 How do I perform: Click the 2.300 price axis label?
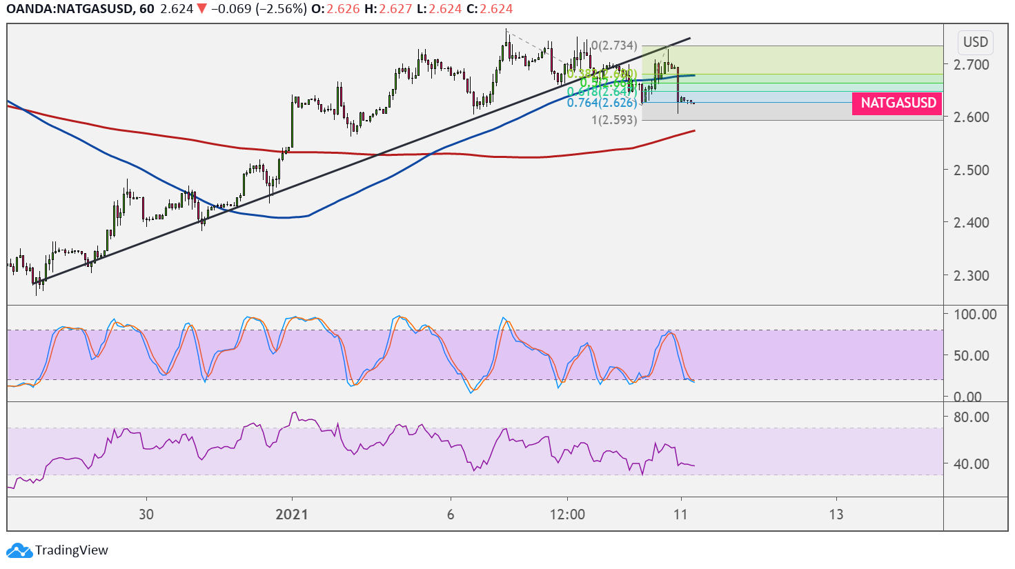click(971, 276)
